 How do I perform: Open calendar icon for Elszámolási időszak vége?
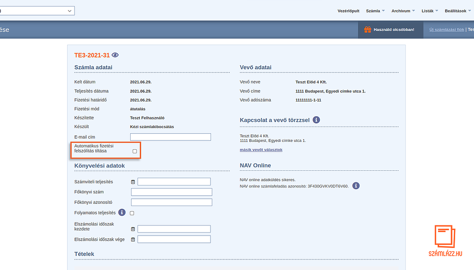pyautogui.click(x=133, y=239)
